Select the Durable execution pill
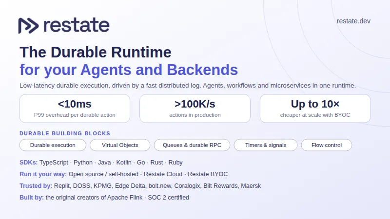The width and height of the screenshot is (390, 219). (53, 145)
